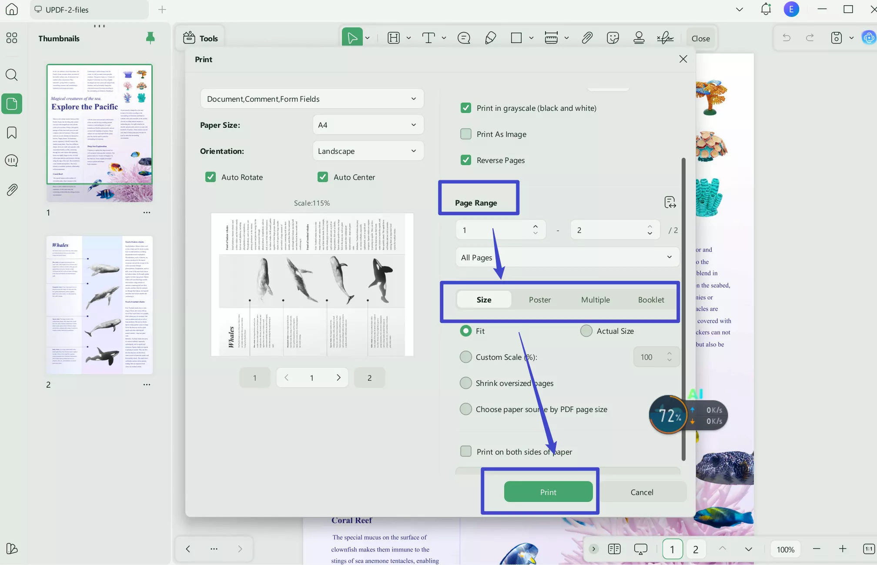Select the Actual Size radio button
This screenshot has width=877, height=565.
[x=586, y=331]
